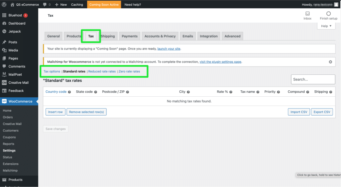
Task: Open Caching in the admin bar
Action: [77, 5]
